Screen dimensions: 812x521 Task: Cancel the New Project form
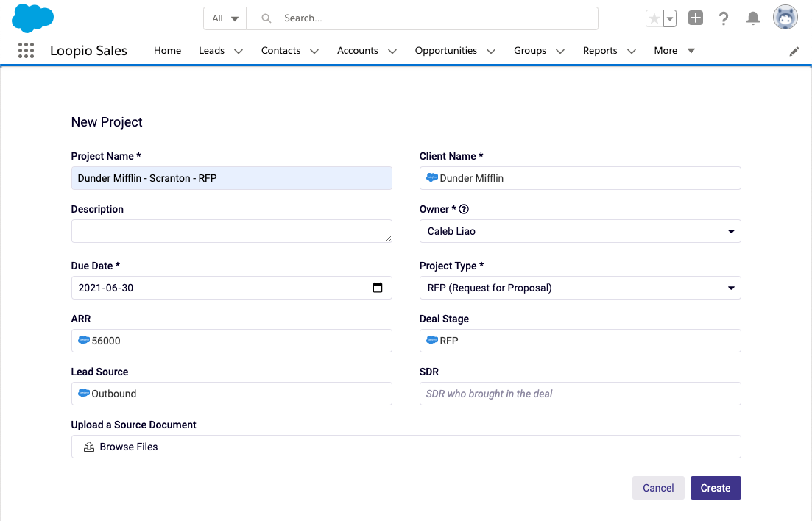coord(657,488)
